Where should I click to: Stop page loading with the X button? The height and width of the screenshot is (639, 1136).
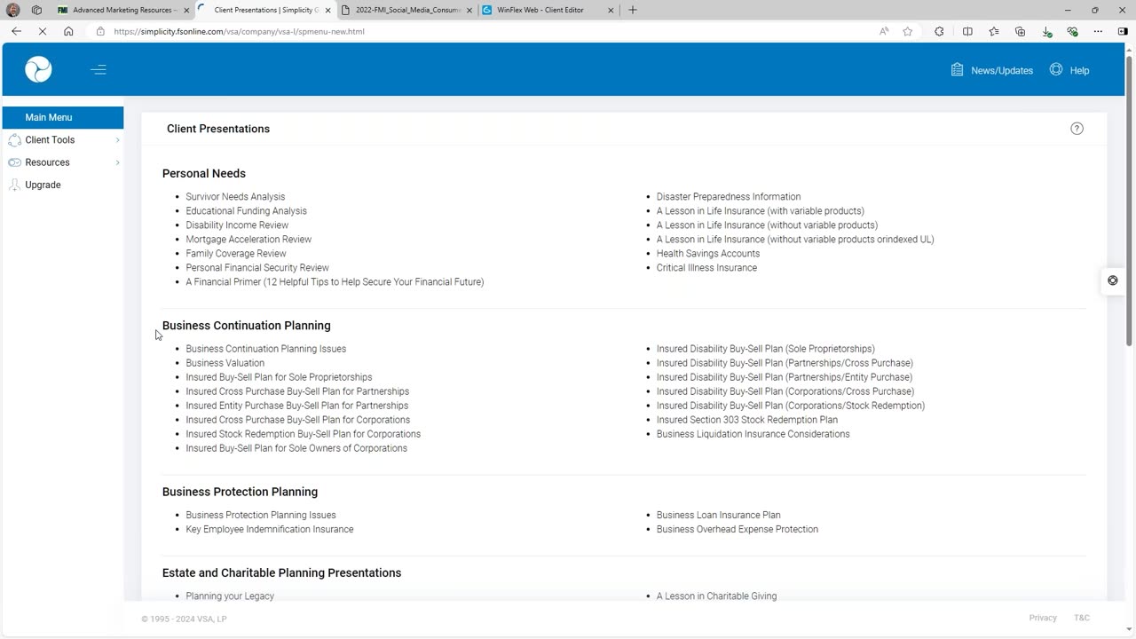pyautogui.click(x=43, y=31)
